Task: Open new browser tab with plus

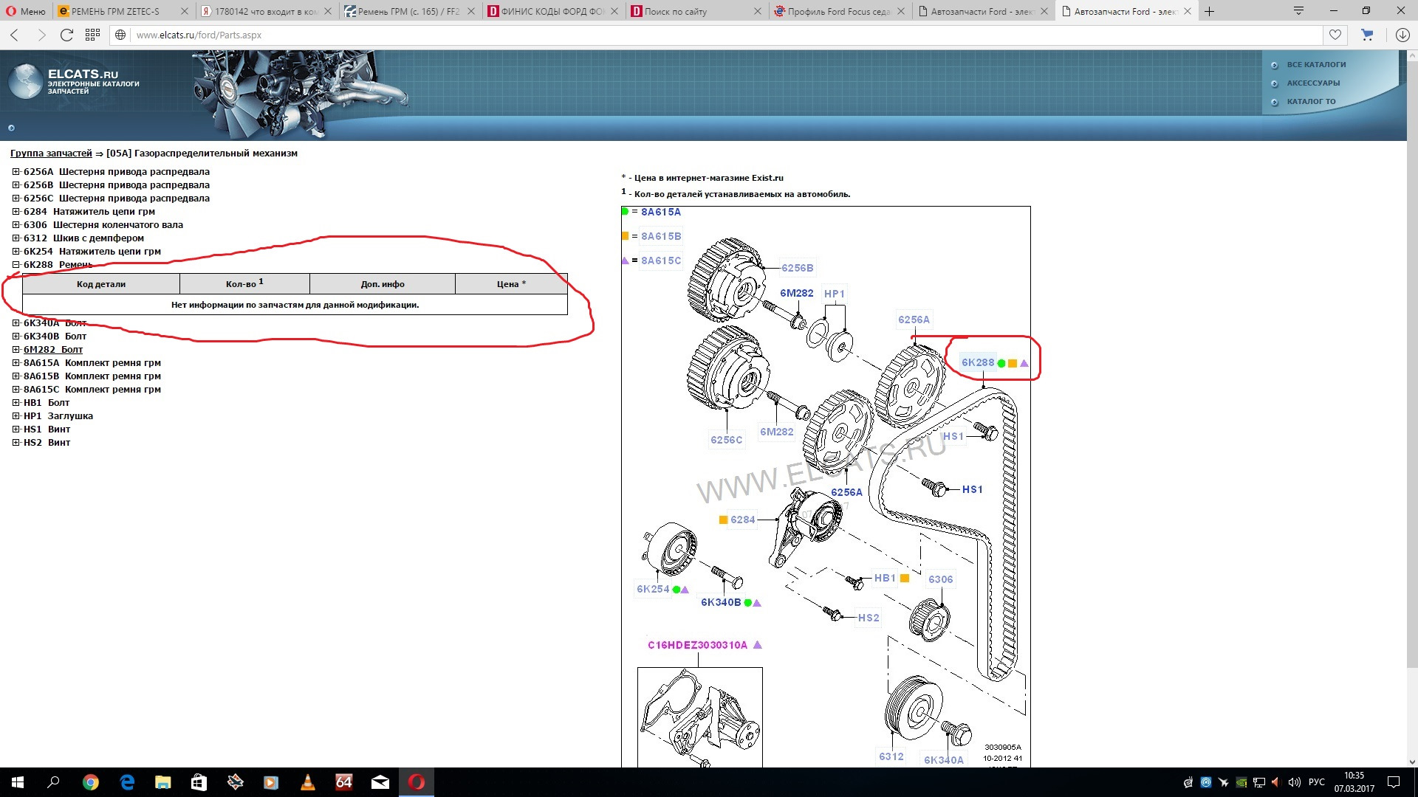Action: 1209,11
